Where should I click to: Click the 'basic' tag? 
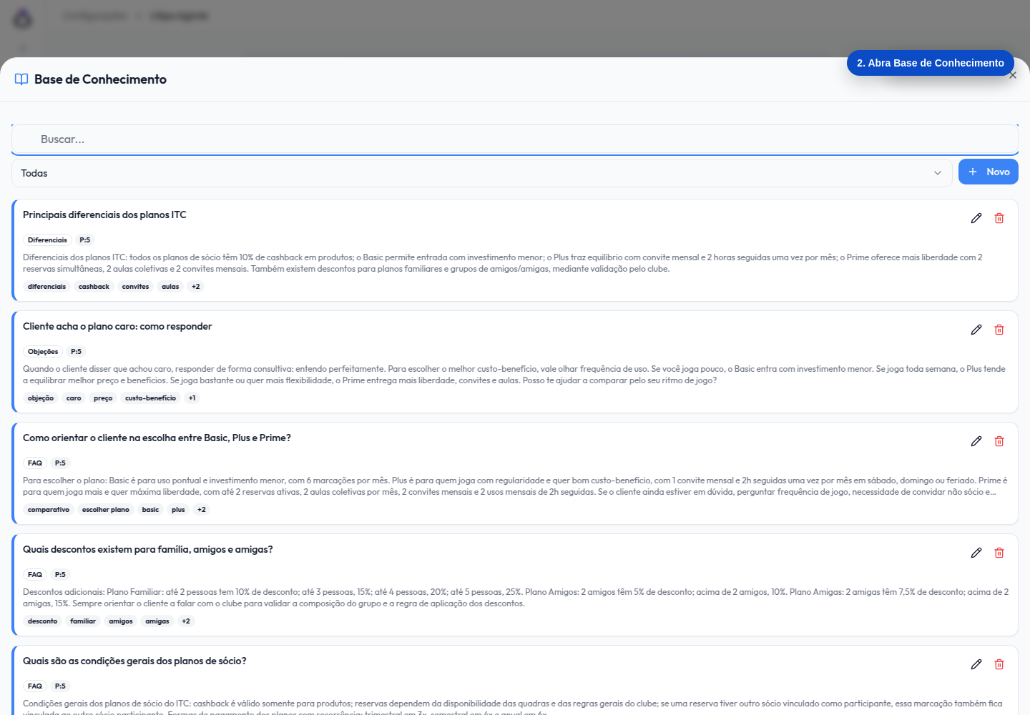150,510
